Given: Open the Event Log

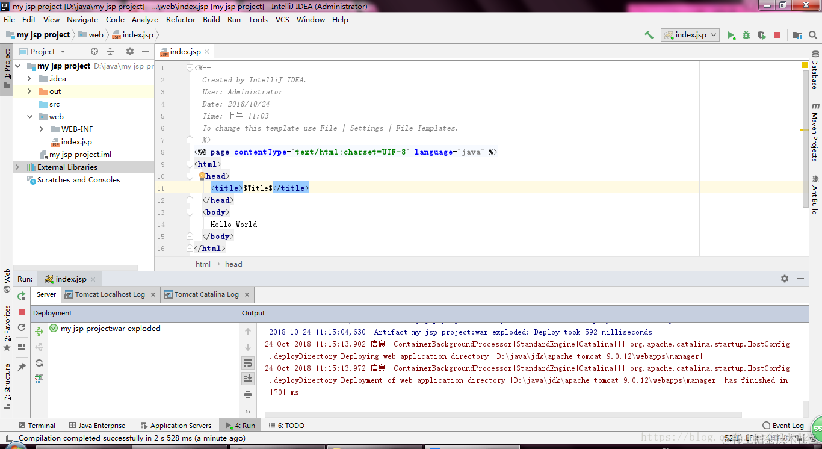Looking at the screenshot, I should coord(783,426).
